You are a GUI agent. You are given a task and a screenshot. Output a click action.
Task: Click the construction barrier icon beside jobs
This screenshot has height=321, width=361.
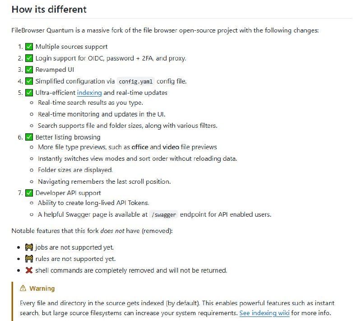point(29,247)
